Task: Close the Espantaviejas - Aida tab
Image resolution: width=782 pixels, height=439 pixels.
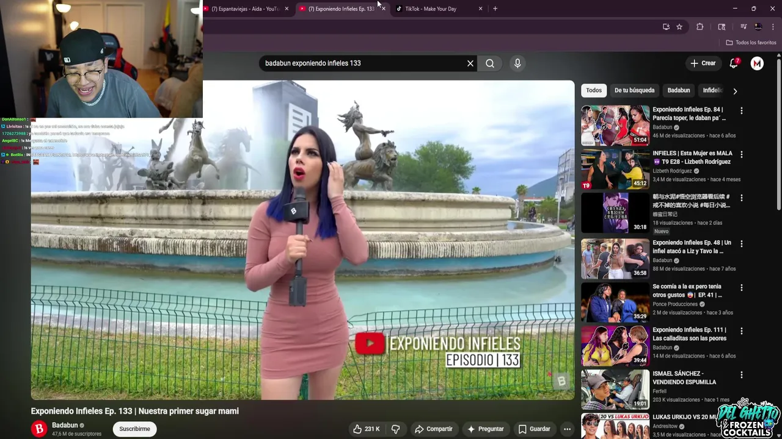Action: coord(287,9)
